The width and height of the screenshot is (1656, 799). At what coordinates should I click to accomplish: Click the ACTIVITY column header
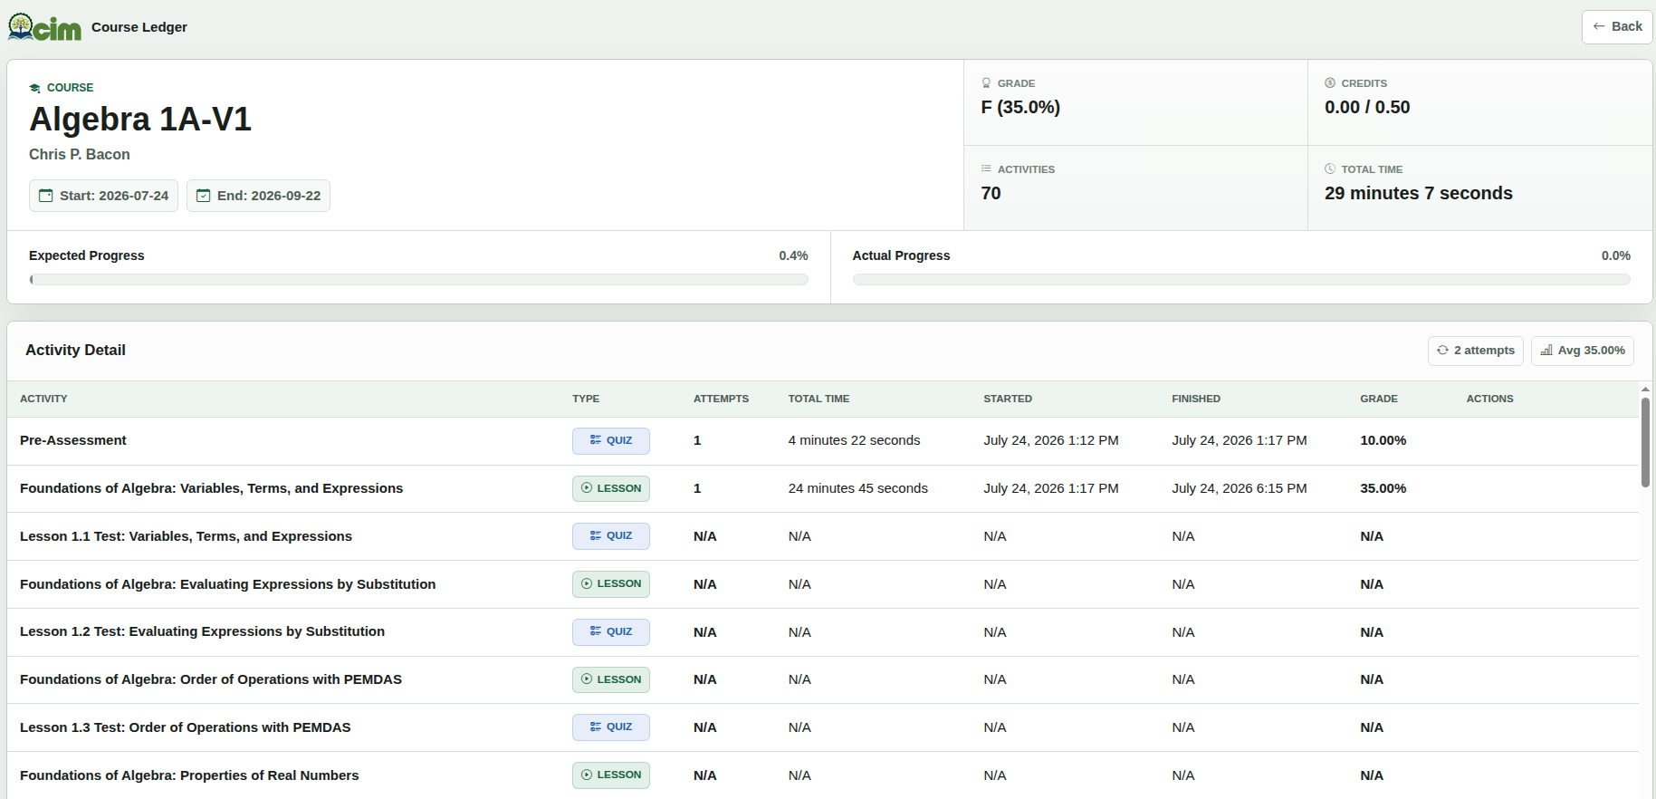[x=43, y=399]
